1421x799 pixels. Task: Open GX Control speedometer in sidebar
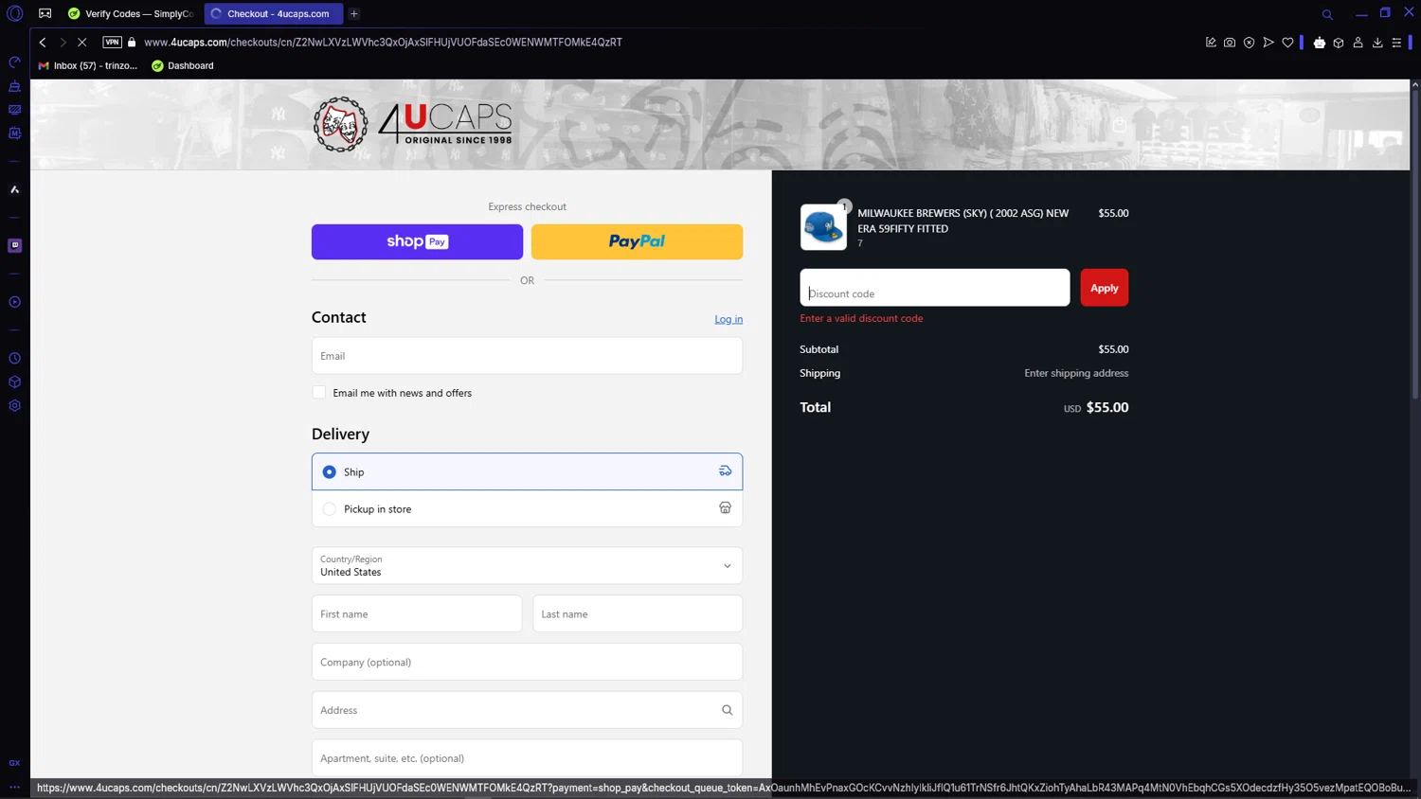[14, 62]
